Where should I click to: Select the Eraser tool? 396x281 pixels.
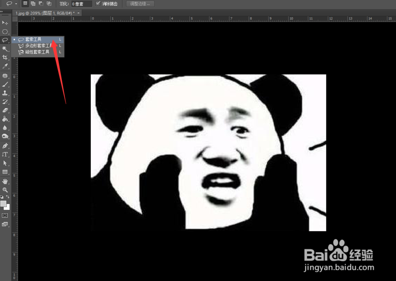click(5, 110)
